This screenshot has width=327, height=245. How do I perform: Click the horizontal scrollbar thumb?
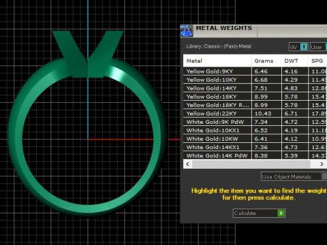coord(251,164)
